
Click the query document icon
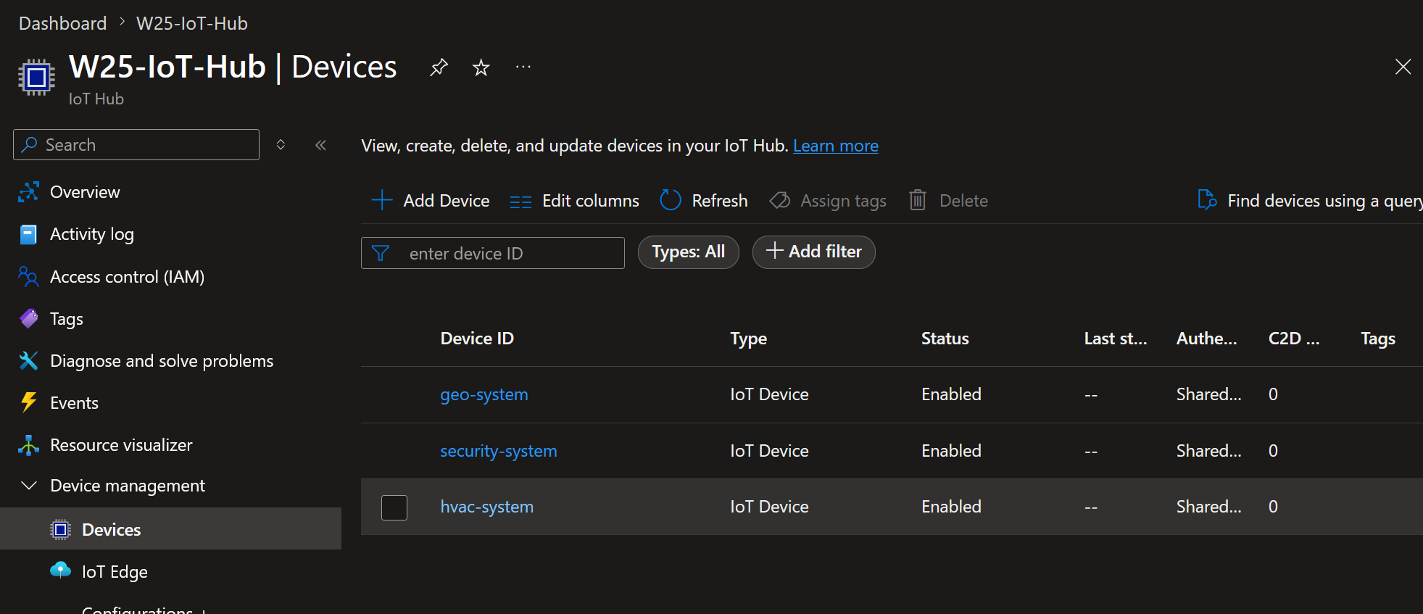coord(1207,200)
